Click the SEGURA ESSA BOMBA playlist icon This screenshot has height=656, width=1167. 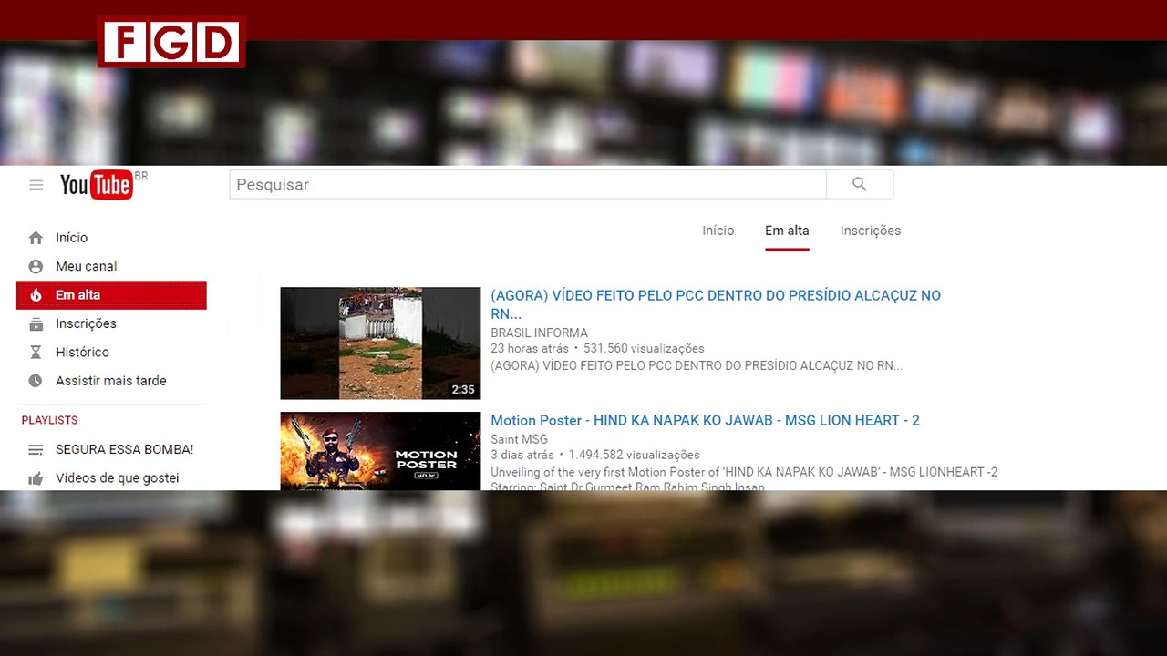point(36,450)
